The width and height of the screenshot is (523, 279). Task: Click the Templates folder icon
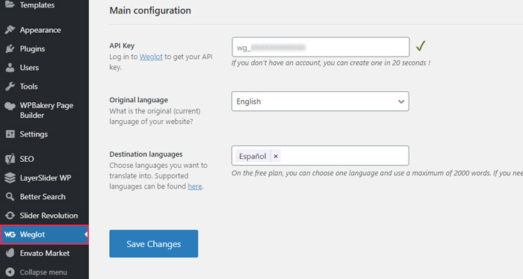[x=10, y=4]
